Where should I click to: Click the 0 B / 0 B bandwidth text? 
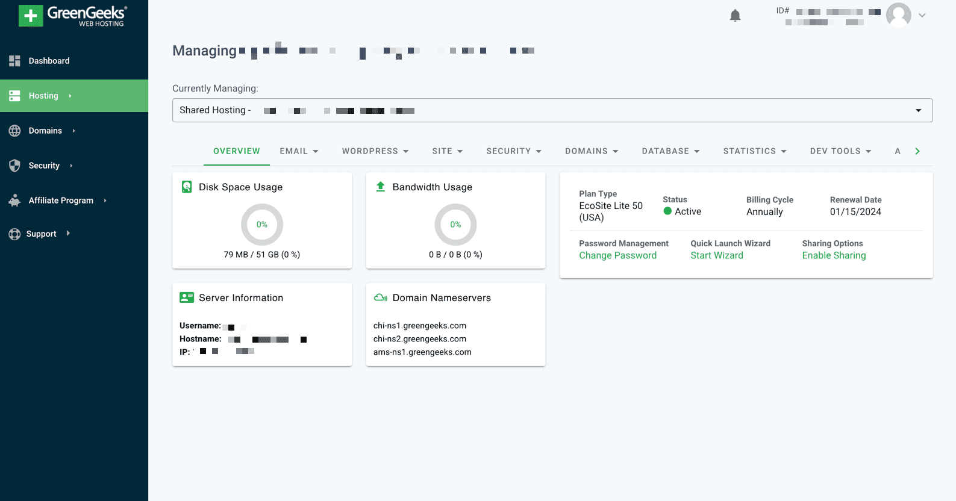(455, 255)
